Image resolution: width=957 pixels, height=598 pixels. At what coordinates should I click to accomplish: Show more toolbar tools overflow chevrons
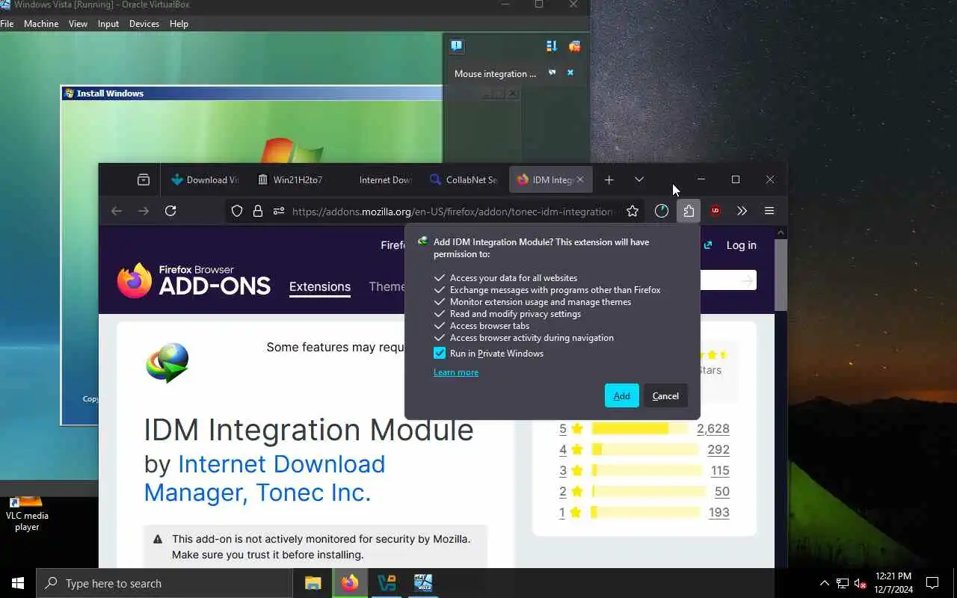pos(742,211)
